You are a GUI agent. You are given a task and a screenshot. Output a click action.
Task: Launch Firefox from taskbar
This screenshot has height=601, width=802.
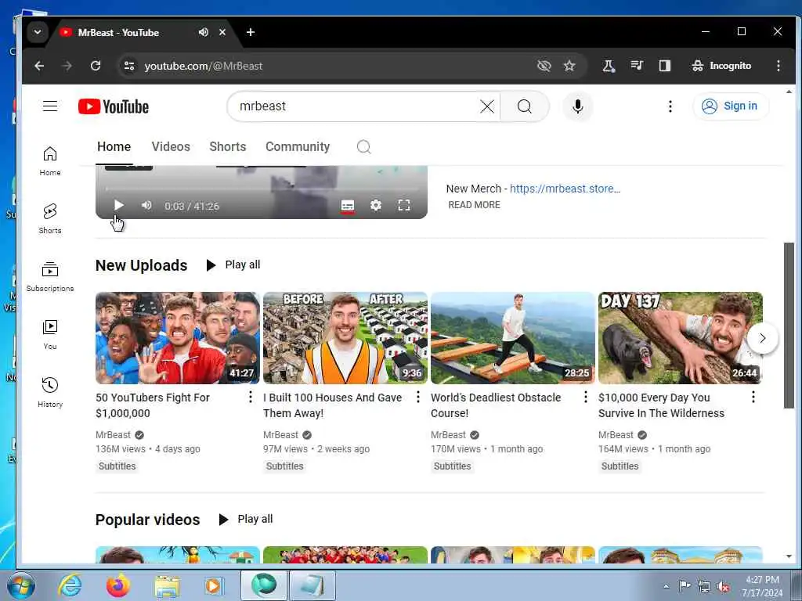[117, 585]
